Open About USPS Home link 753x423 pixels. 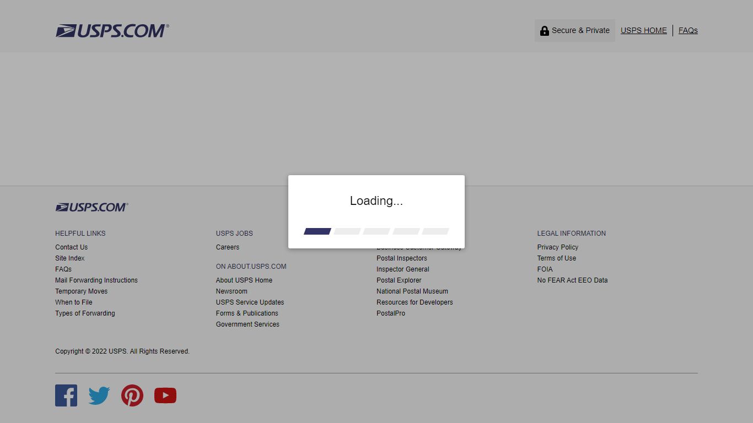coord(244,280)
